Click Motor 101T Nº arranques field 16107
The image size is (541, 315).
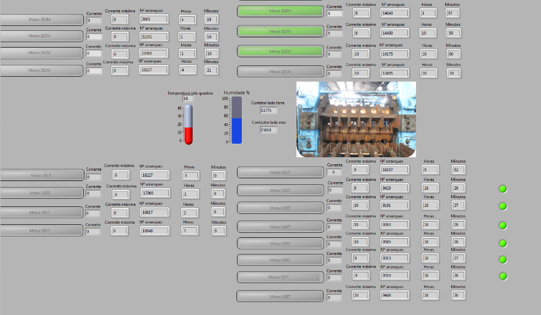click(x=394, y=170)
